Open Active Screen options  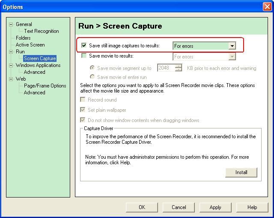click(x=30, y=45)
